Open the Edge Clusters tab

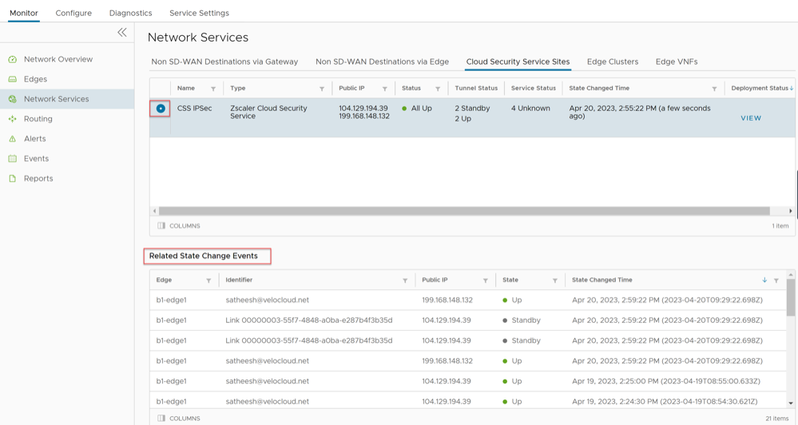pyautogui.click(x=612, y=62)
